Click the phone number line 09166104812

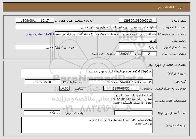[x=132, y=99]
